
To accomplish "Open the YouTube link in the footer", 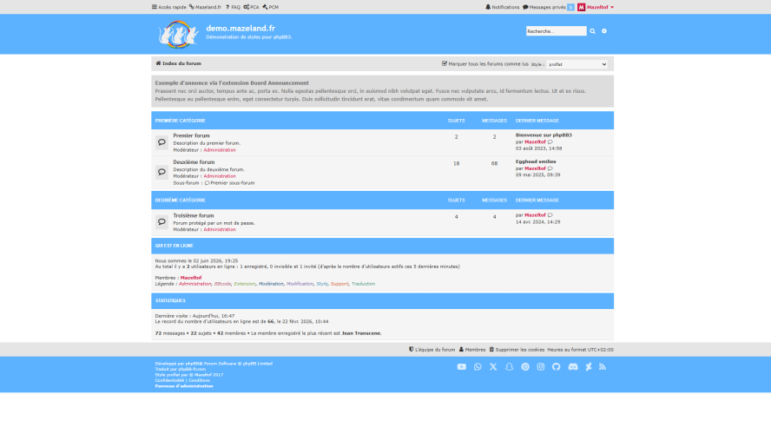I will pos(461,366).
